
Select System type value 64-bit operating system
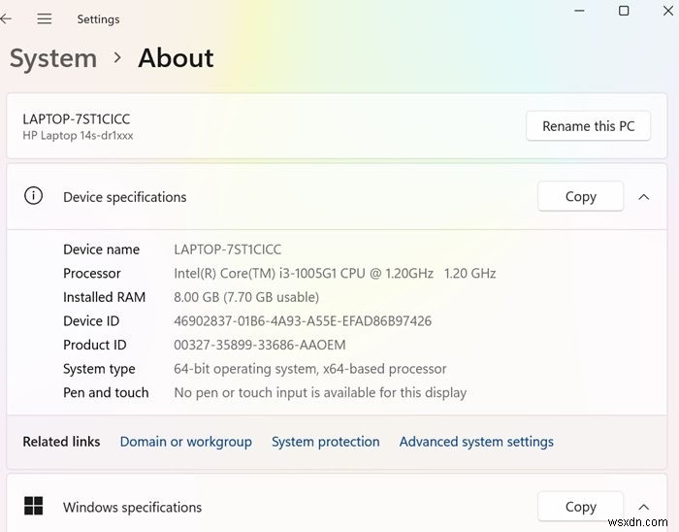(309, 369)
